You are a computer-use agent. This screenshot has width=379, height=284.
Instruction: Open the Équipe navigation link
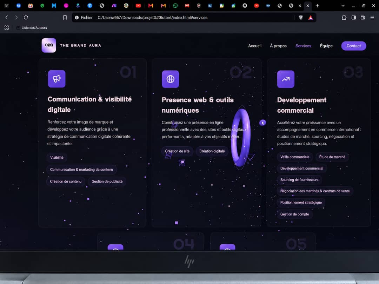click(326, 46)
